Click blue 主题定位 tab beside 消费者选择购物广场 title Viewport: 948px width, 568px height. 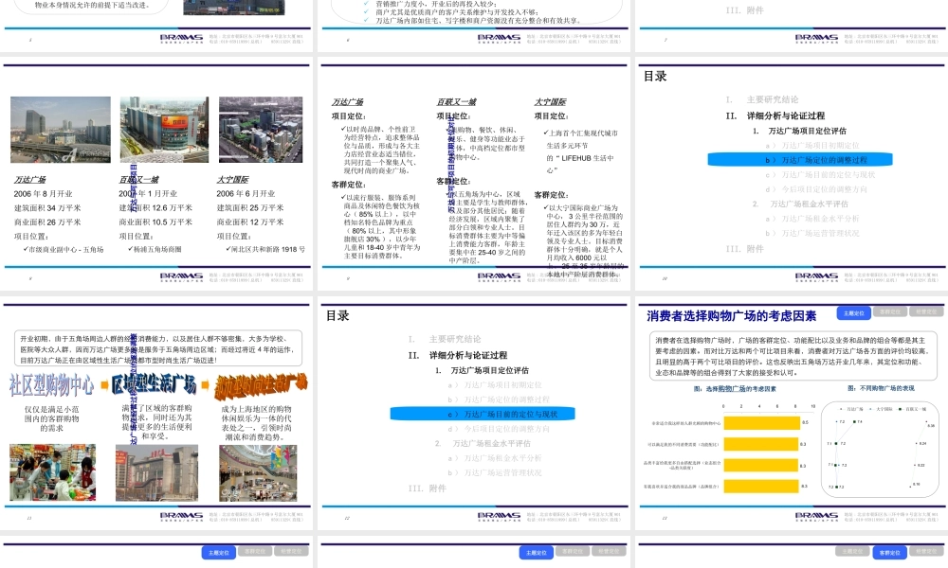click(854, 312)
